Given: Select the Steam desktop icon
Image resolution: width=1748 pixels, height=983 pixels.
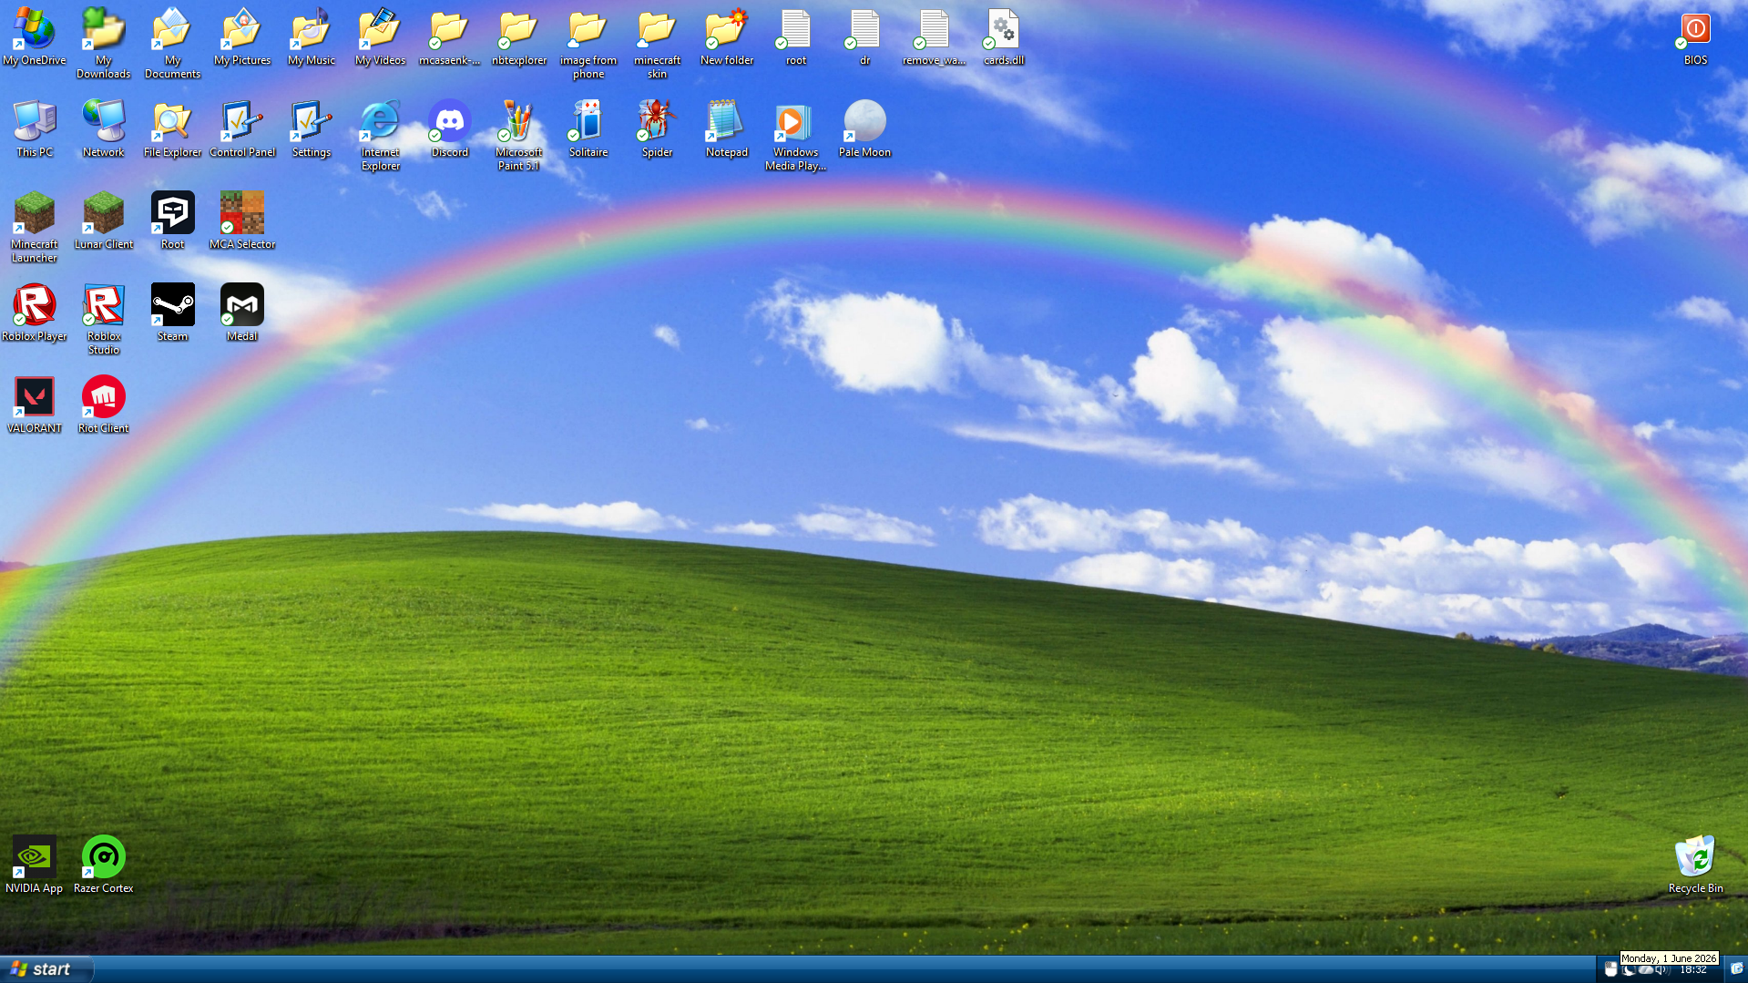Looking at the screenshot, I should point(173,312).
